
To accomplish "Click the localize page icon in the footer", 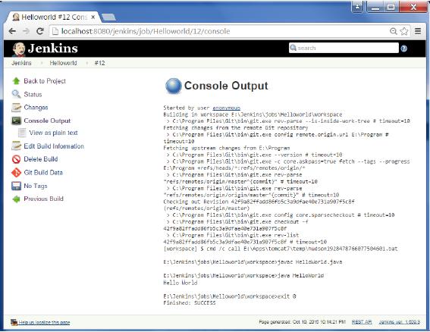I will click(14, 322).
